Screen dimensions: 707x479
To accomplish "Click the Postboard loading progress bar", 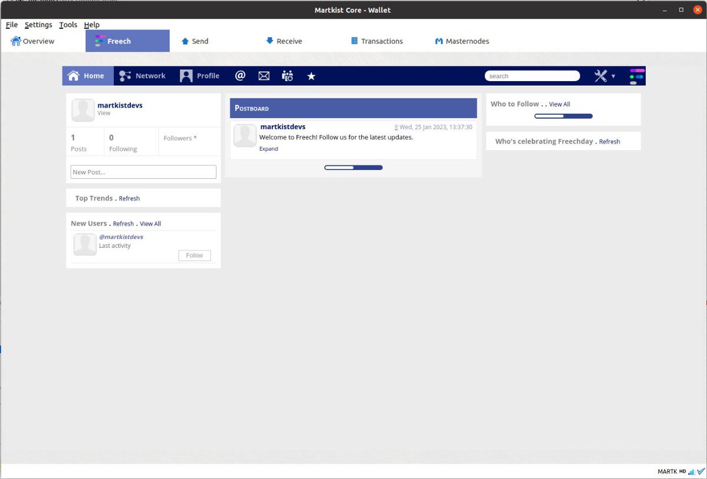I will 353,168.
